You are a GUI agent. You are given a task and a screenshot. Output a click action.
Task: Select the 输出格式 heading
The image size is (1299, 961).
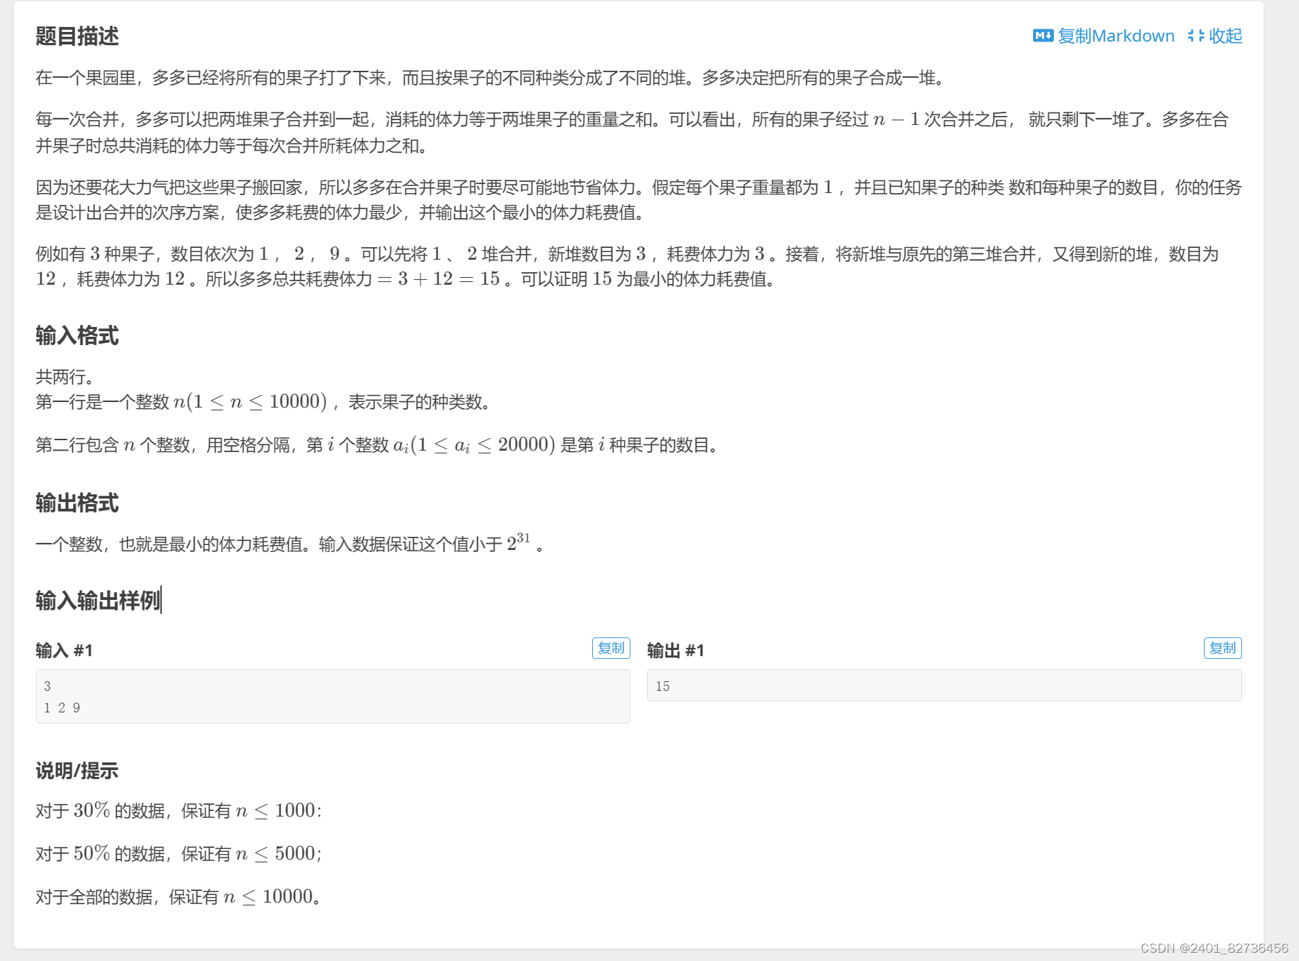[x=76, y=503]
